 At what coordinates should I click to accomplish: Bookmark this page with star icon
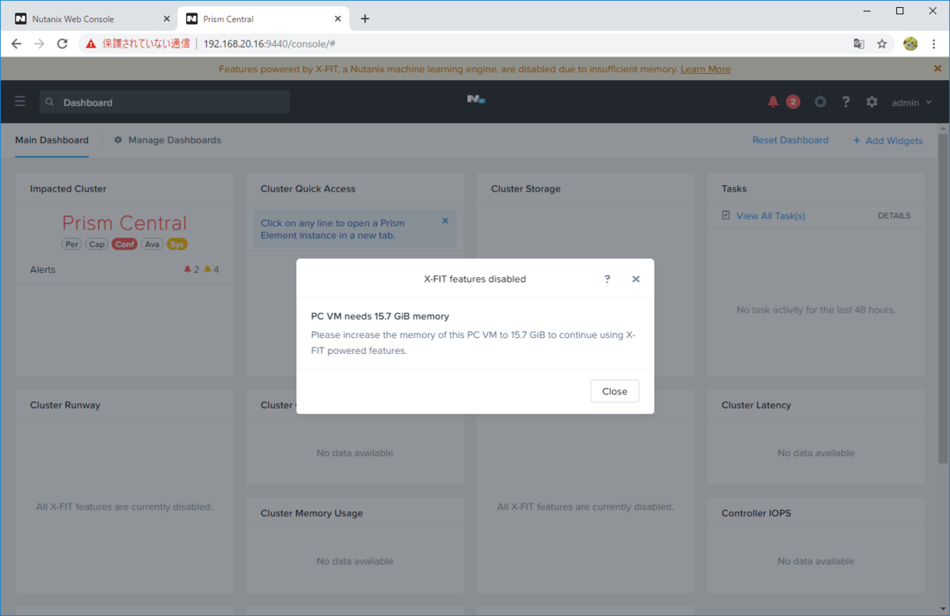[882, 44]
